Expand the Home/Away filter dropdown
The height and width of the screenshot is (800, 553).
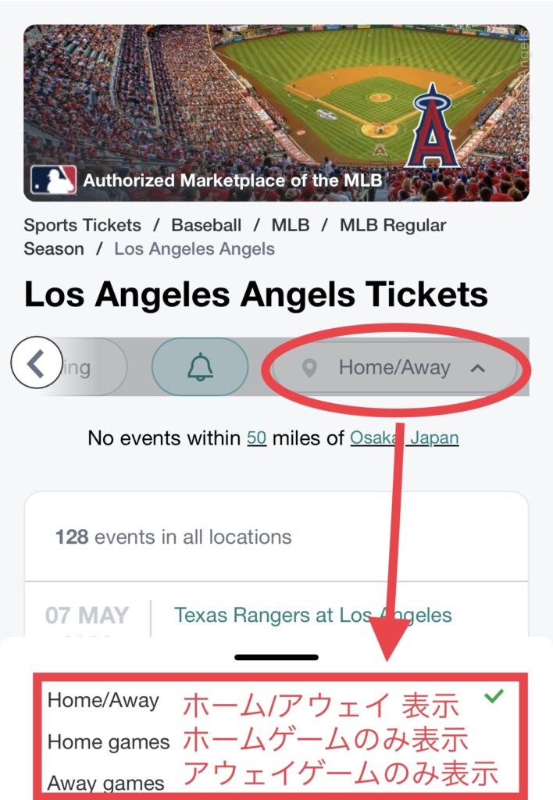(x=394, y=367)
